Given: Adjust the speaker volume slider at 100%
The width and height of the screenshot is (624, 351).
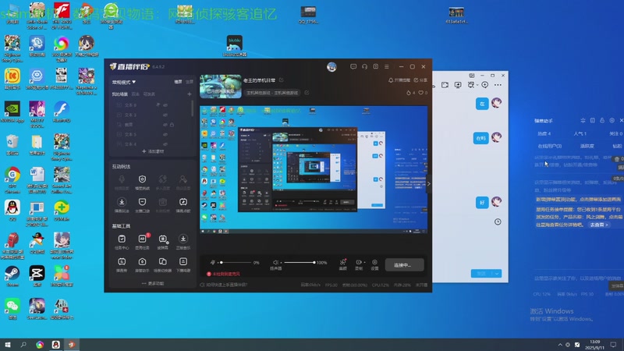Looking at the screenshot, I should click(300, 263).
